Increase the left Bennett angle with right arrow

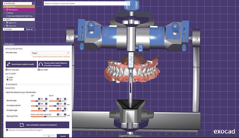[x=46, y=99]
